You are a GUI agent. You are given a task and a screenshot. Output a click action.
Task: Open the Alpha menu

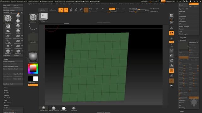[30, 4]
